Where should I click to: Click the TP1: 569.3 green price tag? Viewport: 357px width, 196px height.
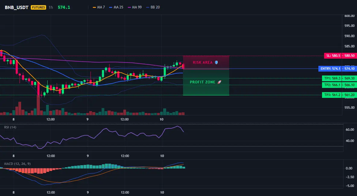tap(332, 78)
